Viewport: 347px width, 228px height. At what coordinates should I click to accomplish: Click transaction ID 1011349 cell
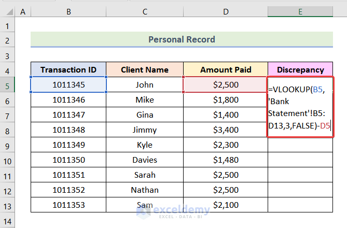[68, 145]
